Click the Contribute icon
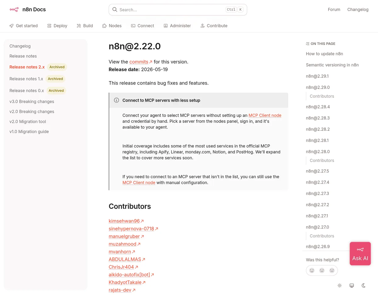 (x=203, y=26)
